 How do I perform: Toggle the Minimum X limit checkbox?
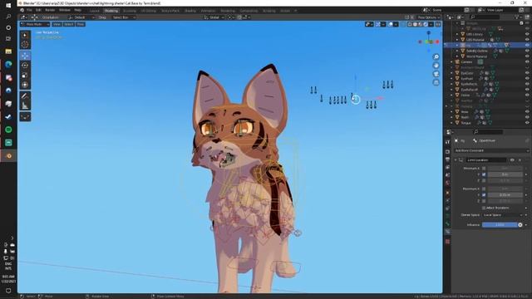[x=484, y=168]
